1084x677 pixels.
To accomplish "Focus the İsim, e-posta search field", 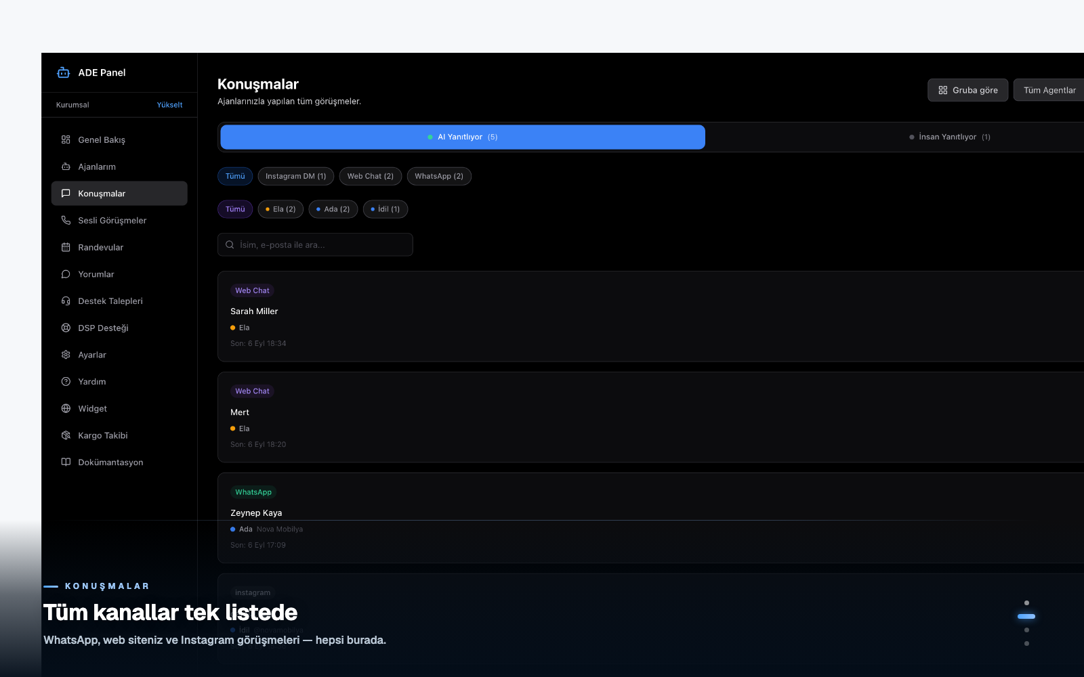I will (315, 244).
